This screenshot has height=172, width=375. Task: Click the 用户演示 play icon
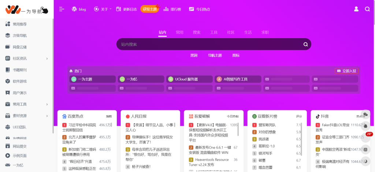tap(8, 93)
